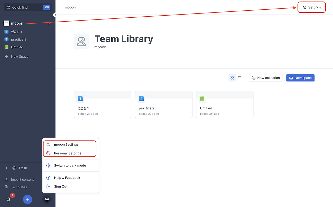Viewport: 333px width, 207px height.
Task: Click the green book icon on Untitled card
Action: [x=202, y=99]
